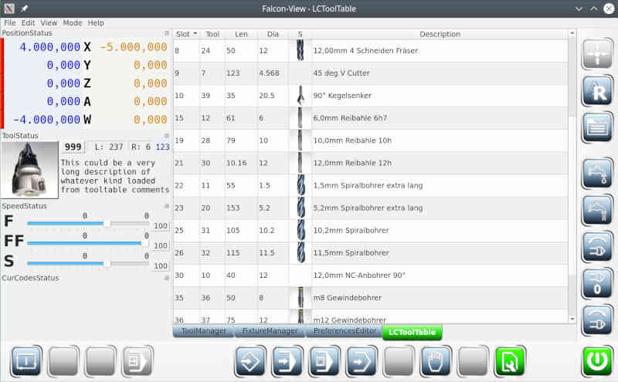Click the 100 value field beside F slider

tap(161, 225)
